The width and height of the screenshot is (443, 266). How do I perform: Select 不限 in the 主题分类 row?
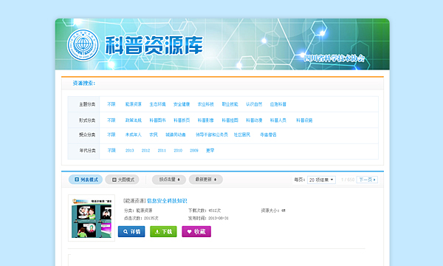click(x=111, y=104)
